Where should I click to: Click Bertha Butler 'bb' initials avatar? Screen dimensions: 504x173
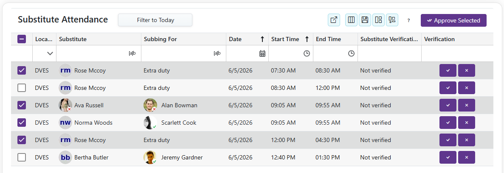click(x=65, y=157)
